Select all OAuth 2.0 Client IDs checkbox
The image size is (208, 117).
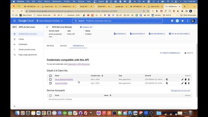(x=50, y=76)
